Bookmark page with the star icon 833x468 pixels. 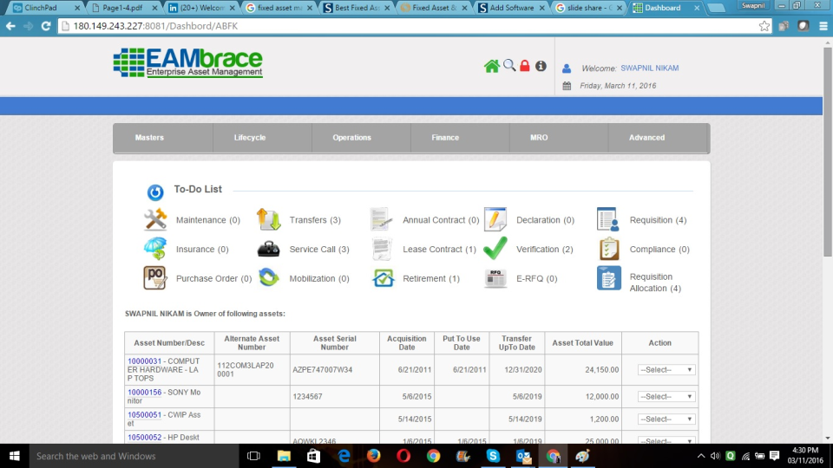coord(764,26)
